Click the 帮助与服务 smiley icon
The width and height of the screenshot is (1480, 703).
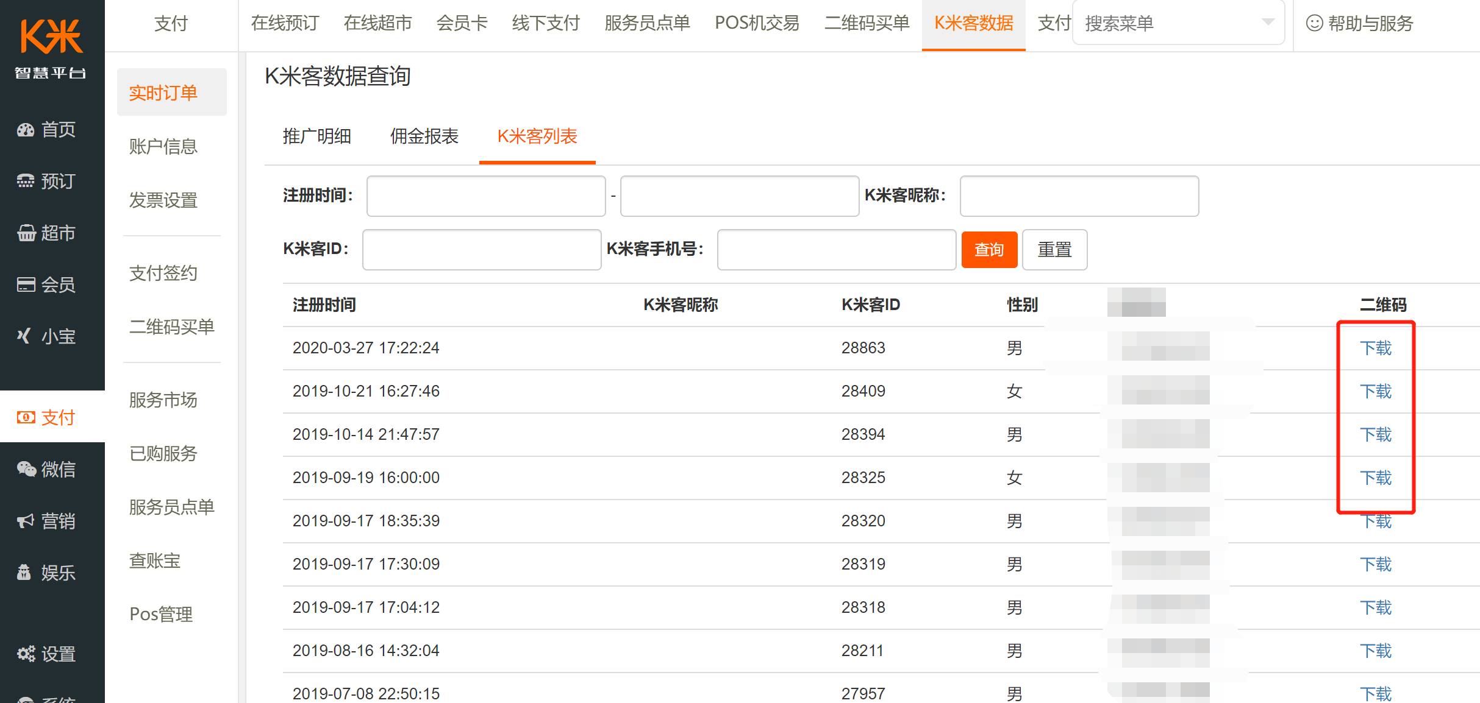coord(1314,23)
